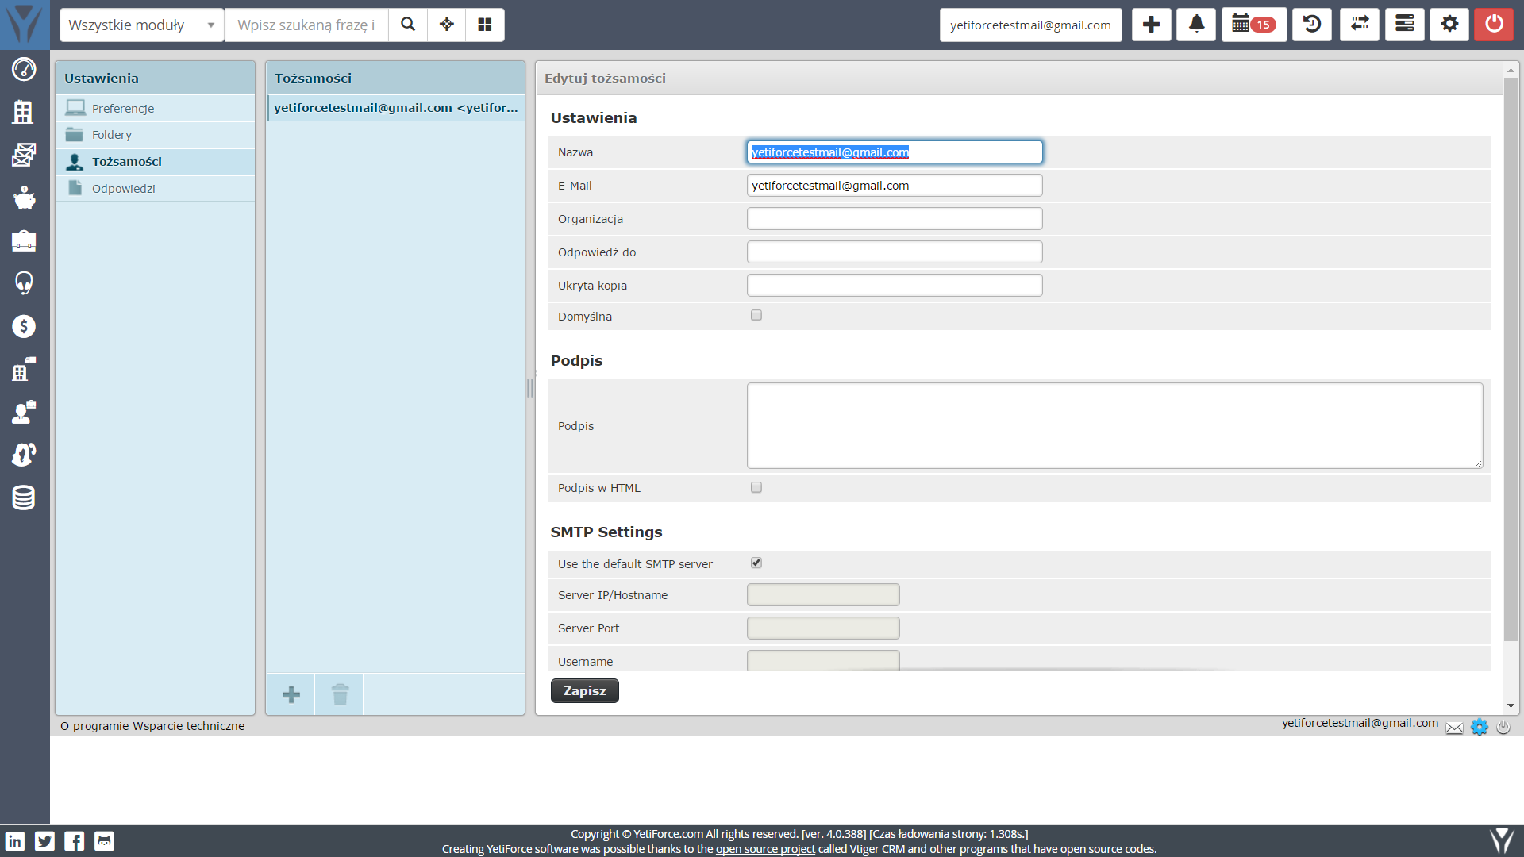Select Foldery in settings list
The image size is (1524, 857).
[x=156, y=135]
